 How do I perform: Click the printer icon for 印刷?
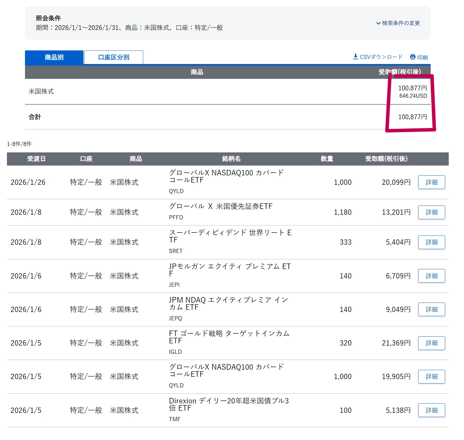coord(413,57)
